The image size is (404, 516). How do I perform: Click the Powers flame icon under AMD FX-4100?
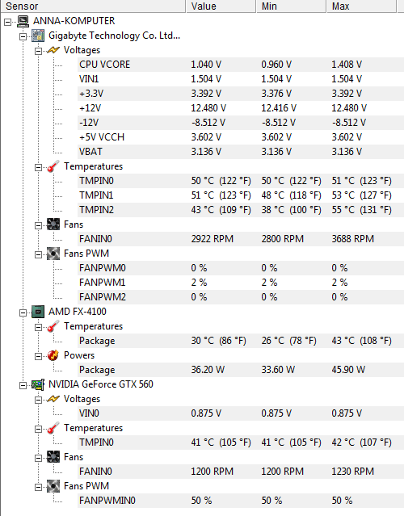pyautogui.click(x=53, y=355)
